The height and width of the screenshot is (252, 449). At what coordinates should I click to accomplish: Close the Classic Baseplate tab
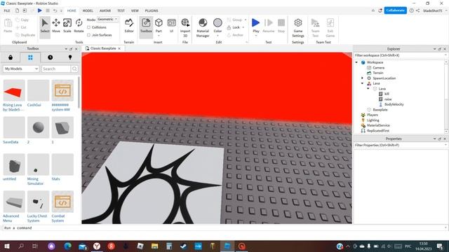[119, 48]
